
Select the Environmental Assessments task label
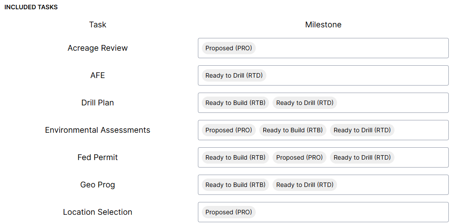pyautogui.click(x=98, y=130)
